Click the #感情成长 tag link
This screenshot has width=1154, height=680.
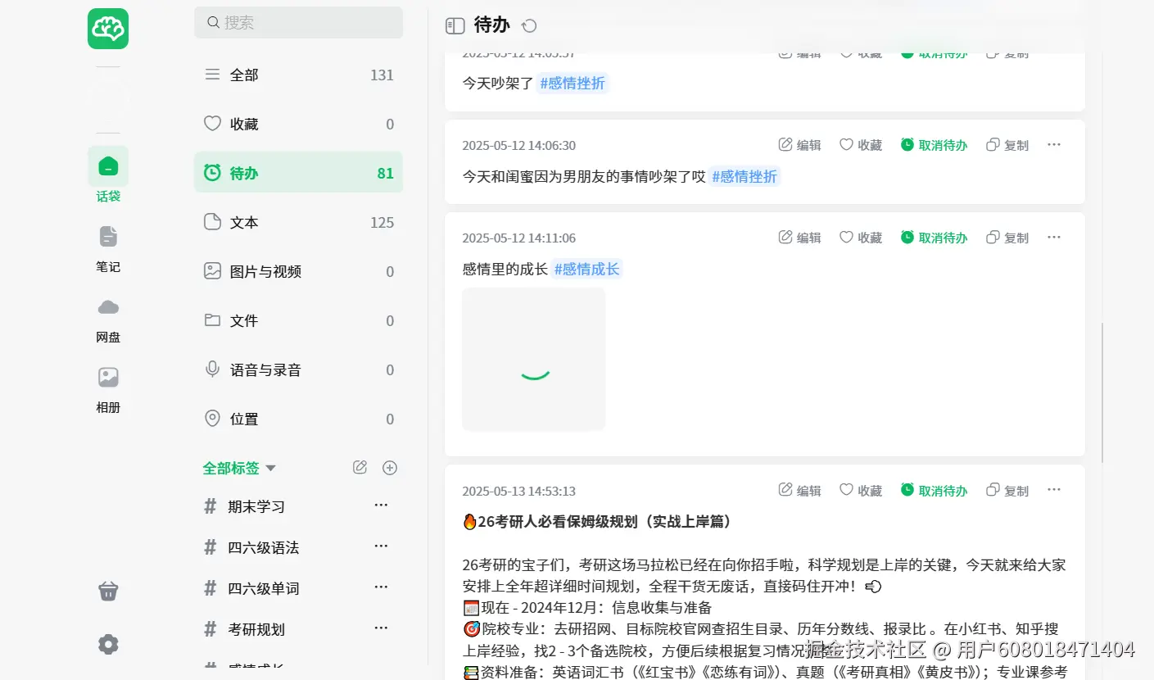coord(586,269)
